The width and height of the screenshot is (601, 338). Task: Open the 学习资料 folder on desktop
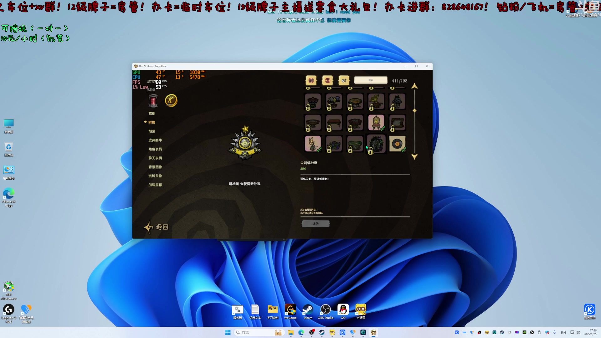tap(273, 312)
